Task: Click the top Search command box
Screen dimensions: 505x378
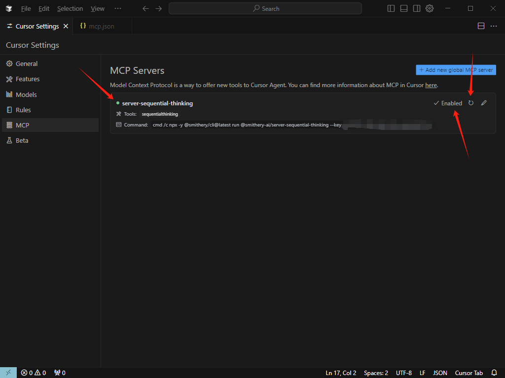Action: [x=265, y=9]
